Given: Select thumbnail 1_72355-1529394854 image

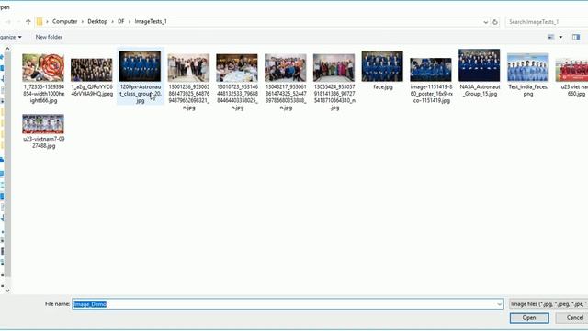Looking at the screenshot, I should pyautogui.click(x=43, y=67).
